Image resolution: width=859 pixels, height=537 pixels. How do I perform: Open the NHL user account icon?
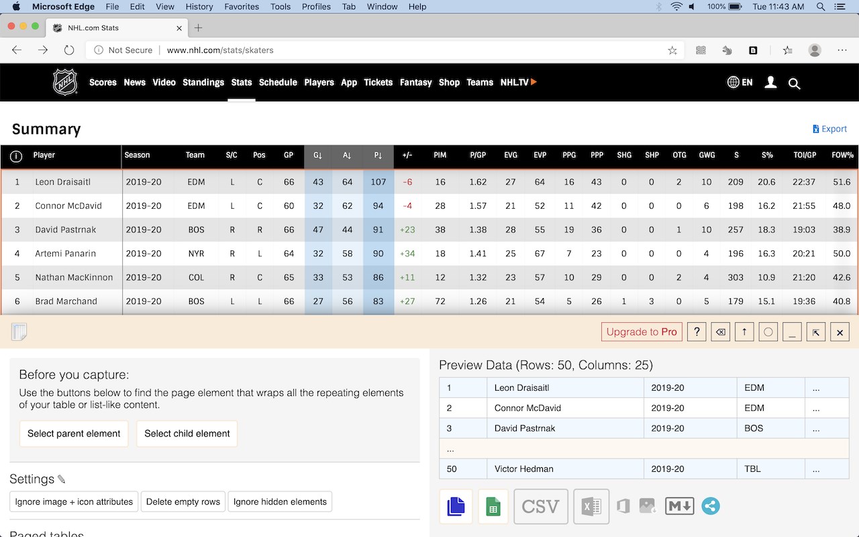[x=771, y=83]
